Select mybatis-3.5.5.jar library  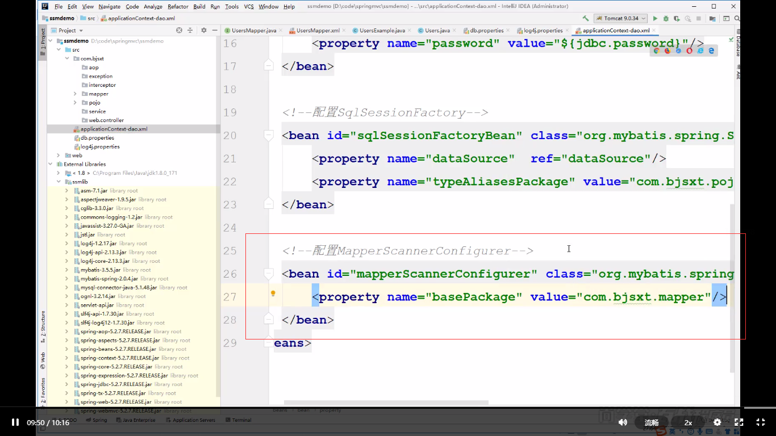coord(101,270)
